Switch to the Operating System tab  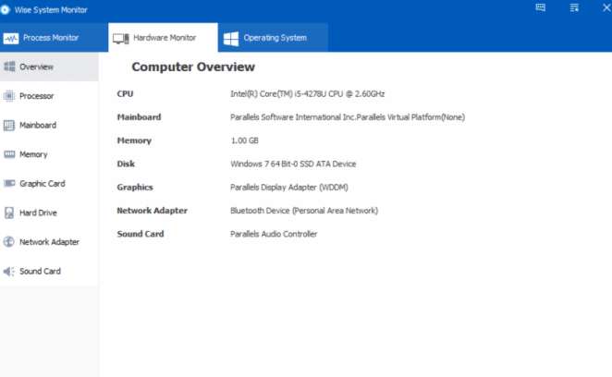274,38
